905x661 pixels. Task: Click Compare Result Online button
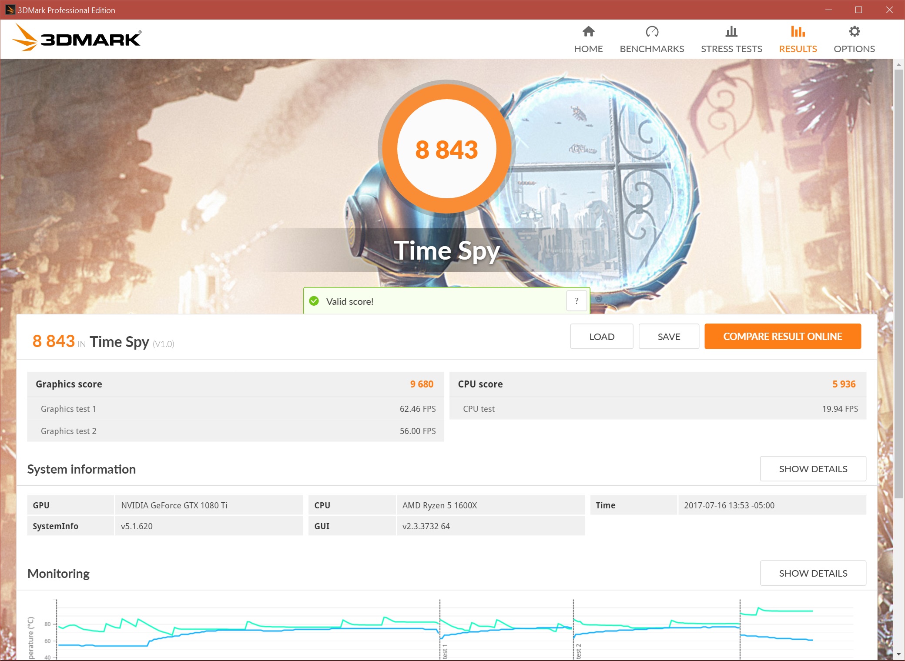(782, 337)
